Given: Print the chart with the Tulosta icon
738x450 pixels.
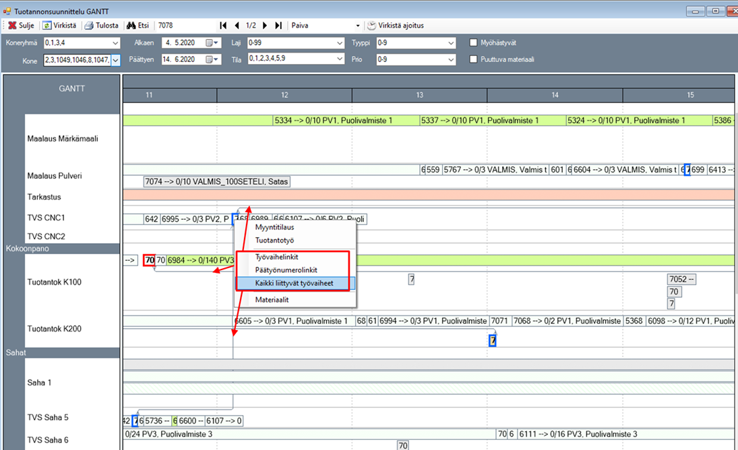Looking at the screenshot, I should click(x=89, y=26).
